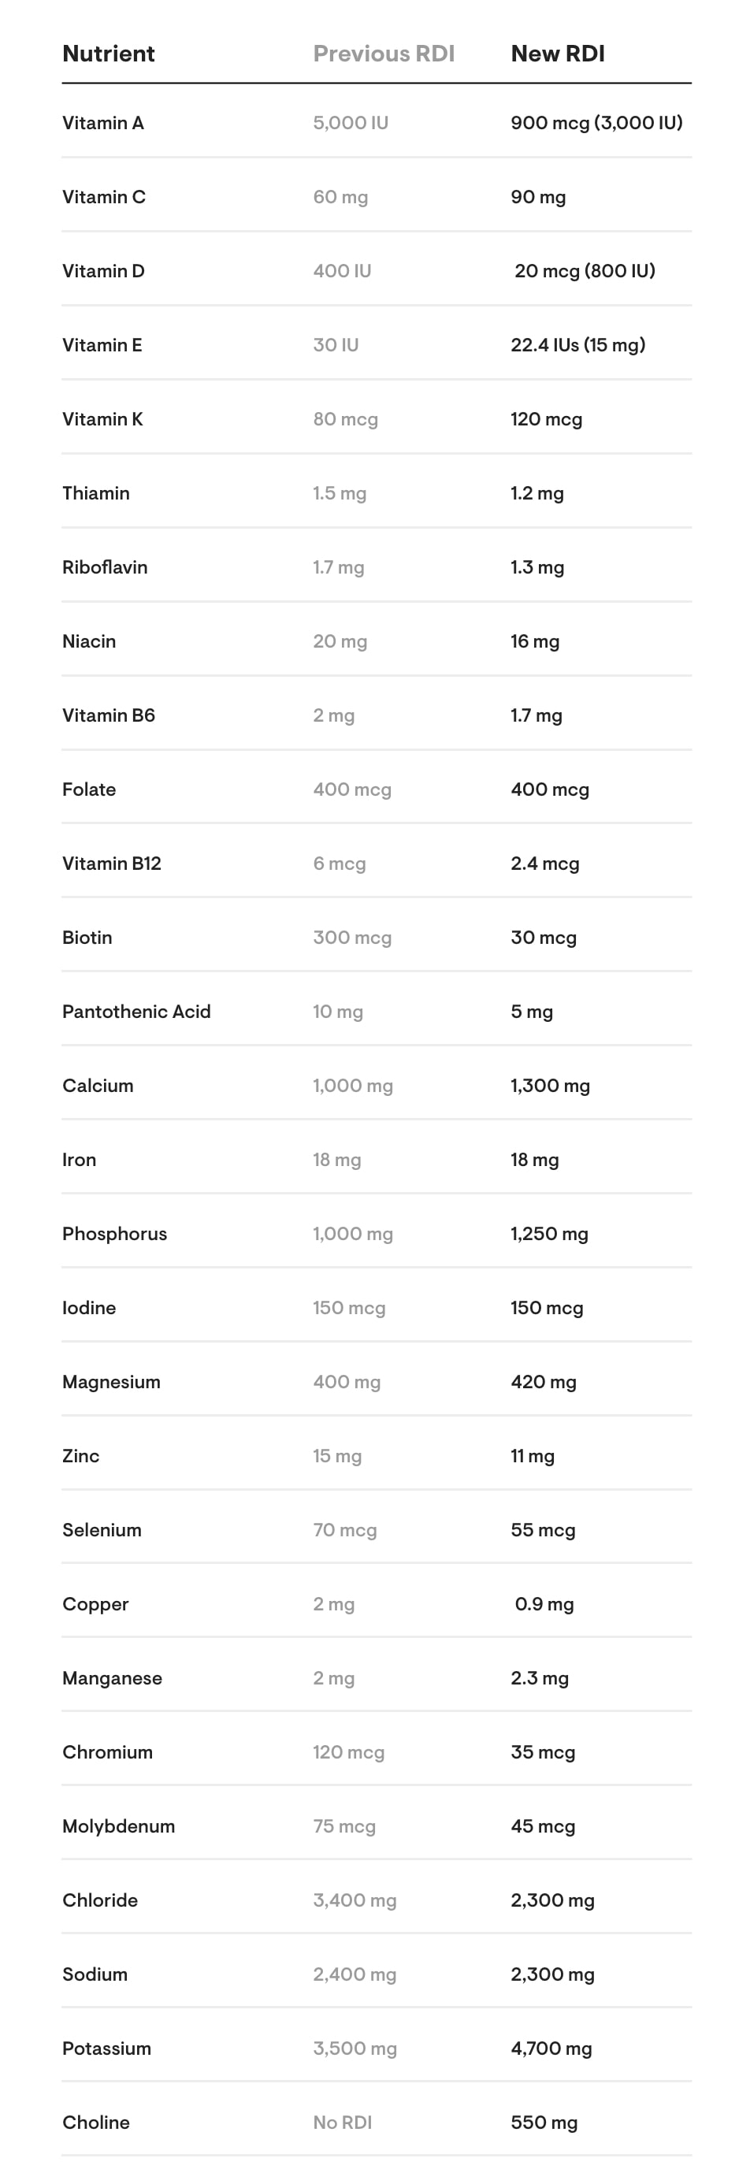This screenshot has width=750, height=2184.
Task: Select the Vitamin A row label
Action: 103,123
